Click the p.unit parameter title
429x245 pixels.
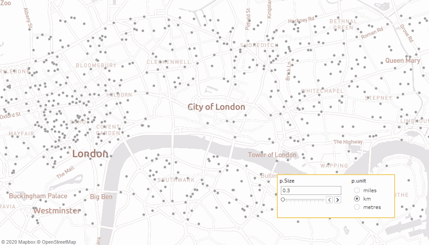[359, 181]
